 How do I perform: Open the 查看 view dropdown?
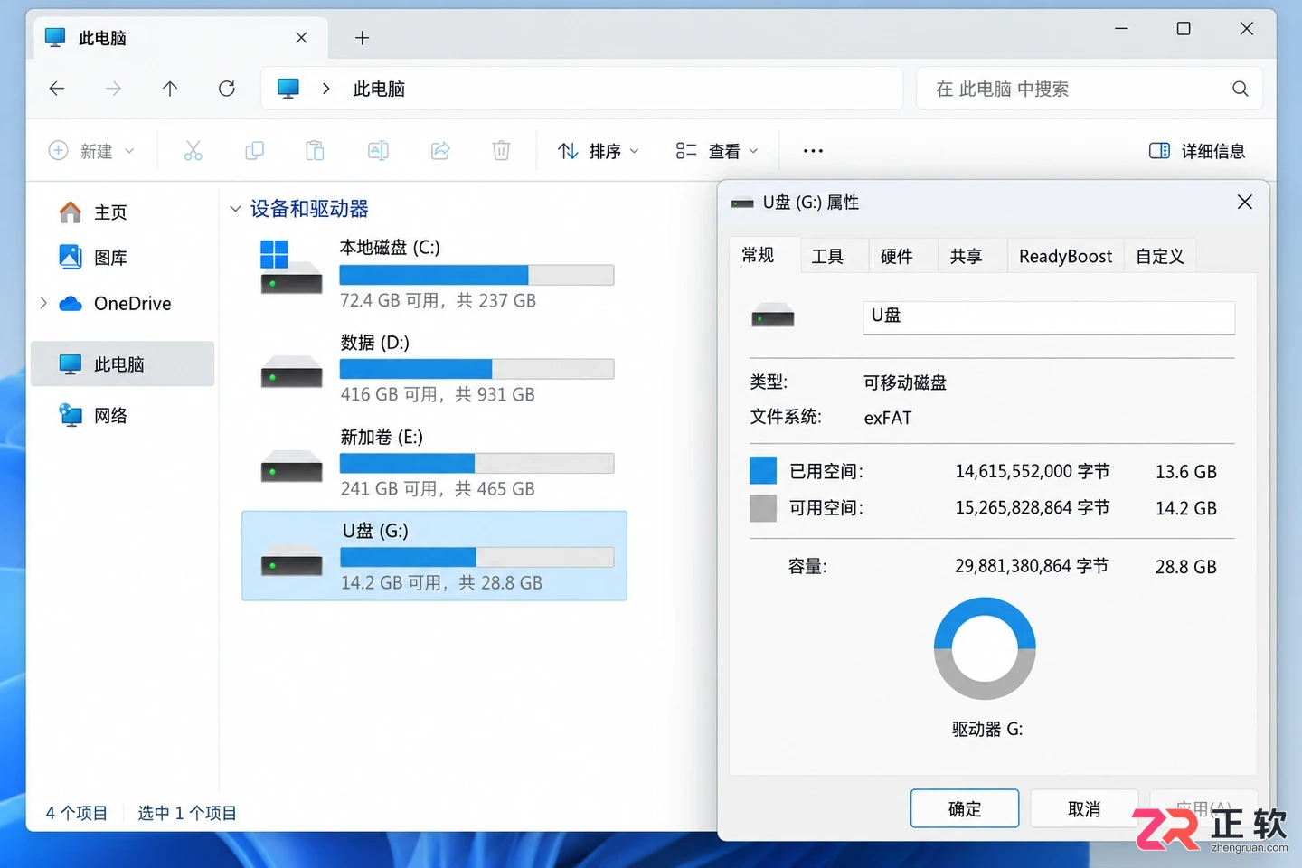(717, 151)
